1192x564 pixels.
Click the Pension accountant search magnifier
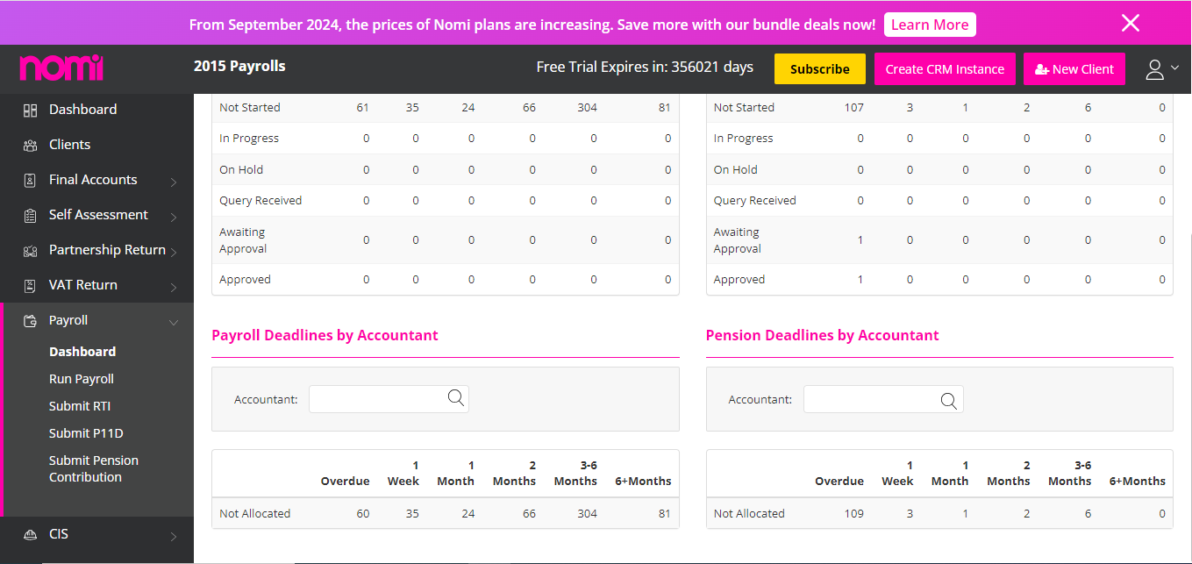click(949, 400)
